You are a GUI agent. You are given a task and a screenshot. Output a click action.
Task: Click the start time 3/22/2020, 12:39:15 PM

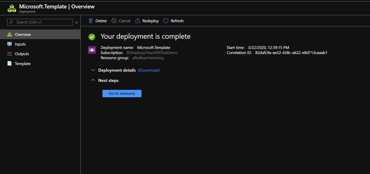pos(269,47)
